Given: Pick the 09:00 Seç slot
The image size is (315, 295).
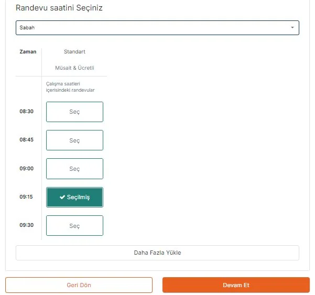Looking at the screenshot, I should coord(74,169).
